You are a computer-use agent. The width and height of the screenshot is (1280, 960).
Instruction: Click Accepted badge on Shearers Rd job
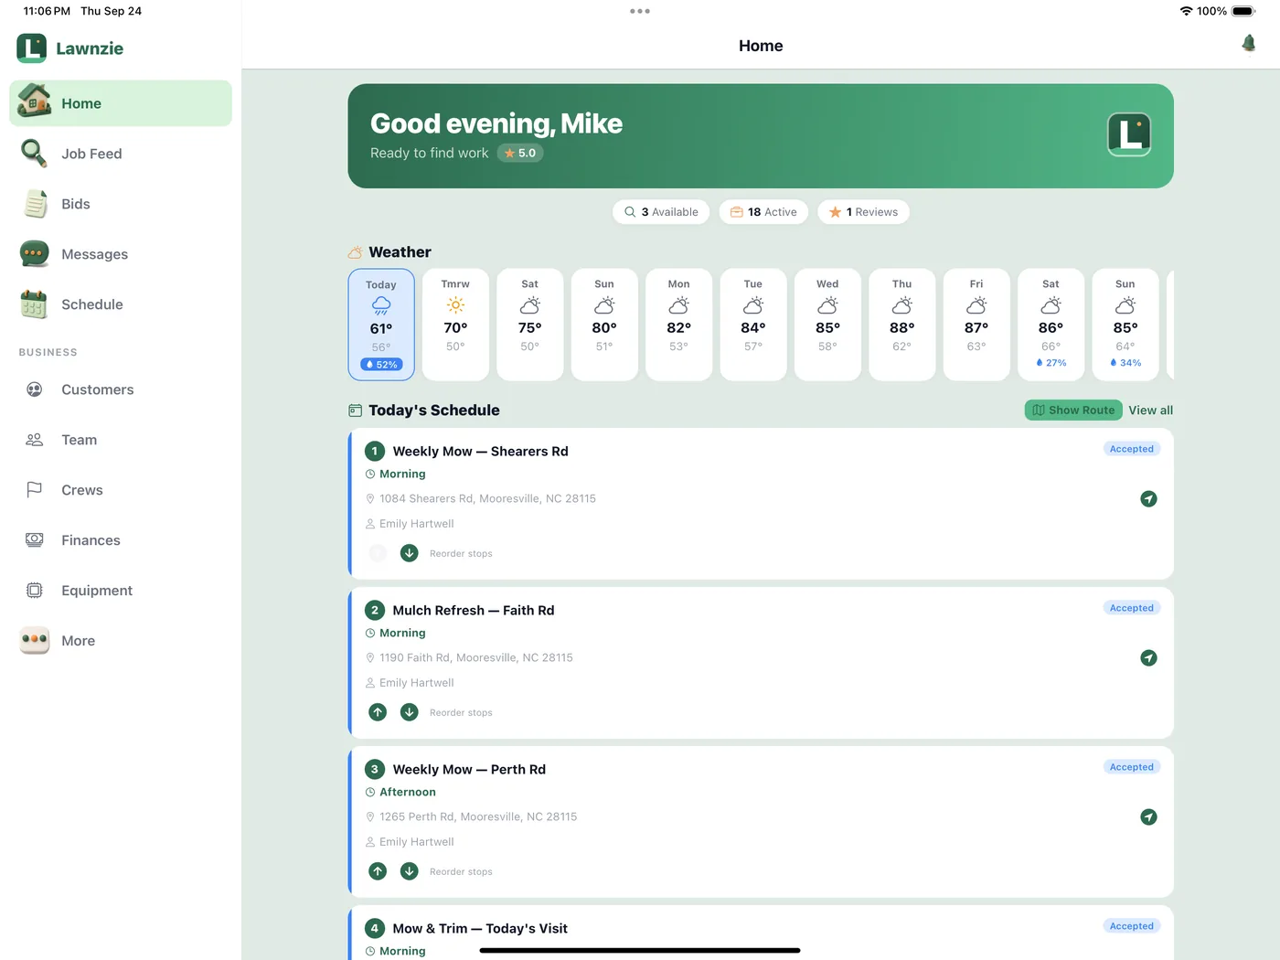coord(1132,449)
